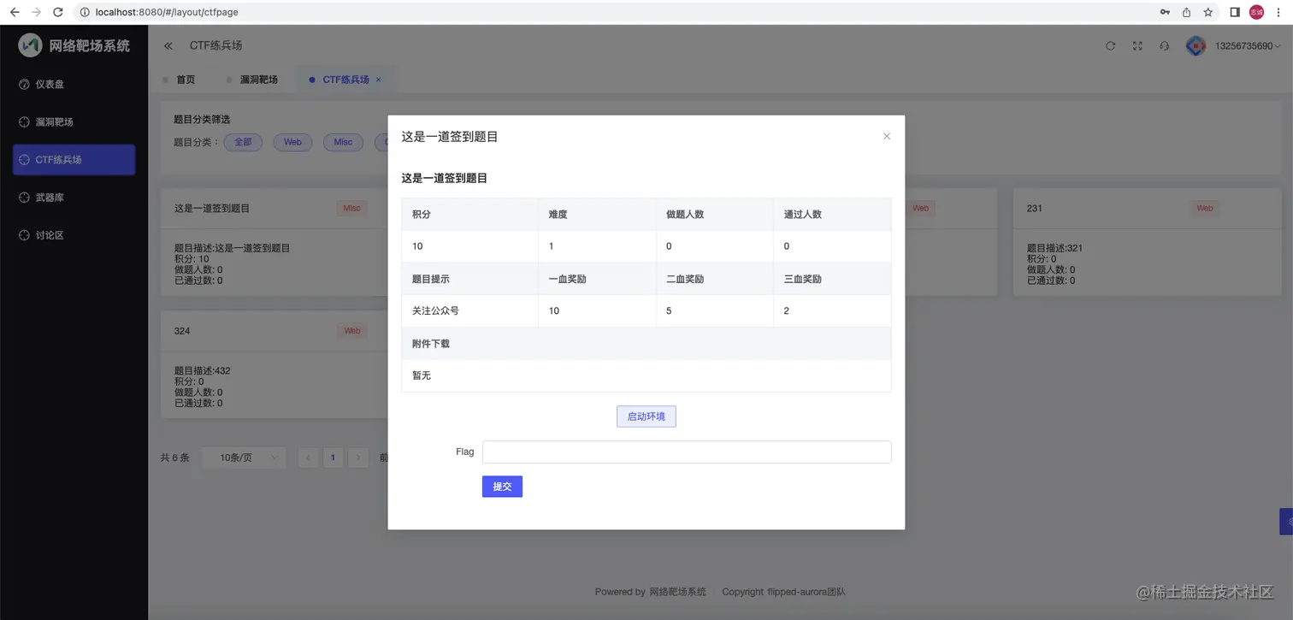The image size is (1293, 620).
Task: Click inside the Flag input field
Action: [x=686, y=452]
